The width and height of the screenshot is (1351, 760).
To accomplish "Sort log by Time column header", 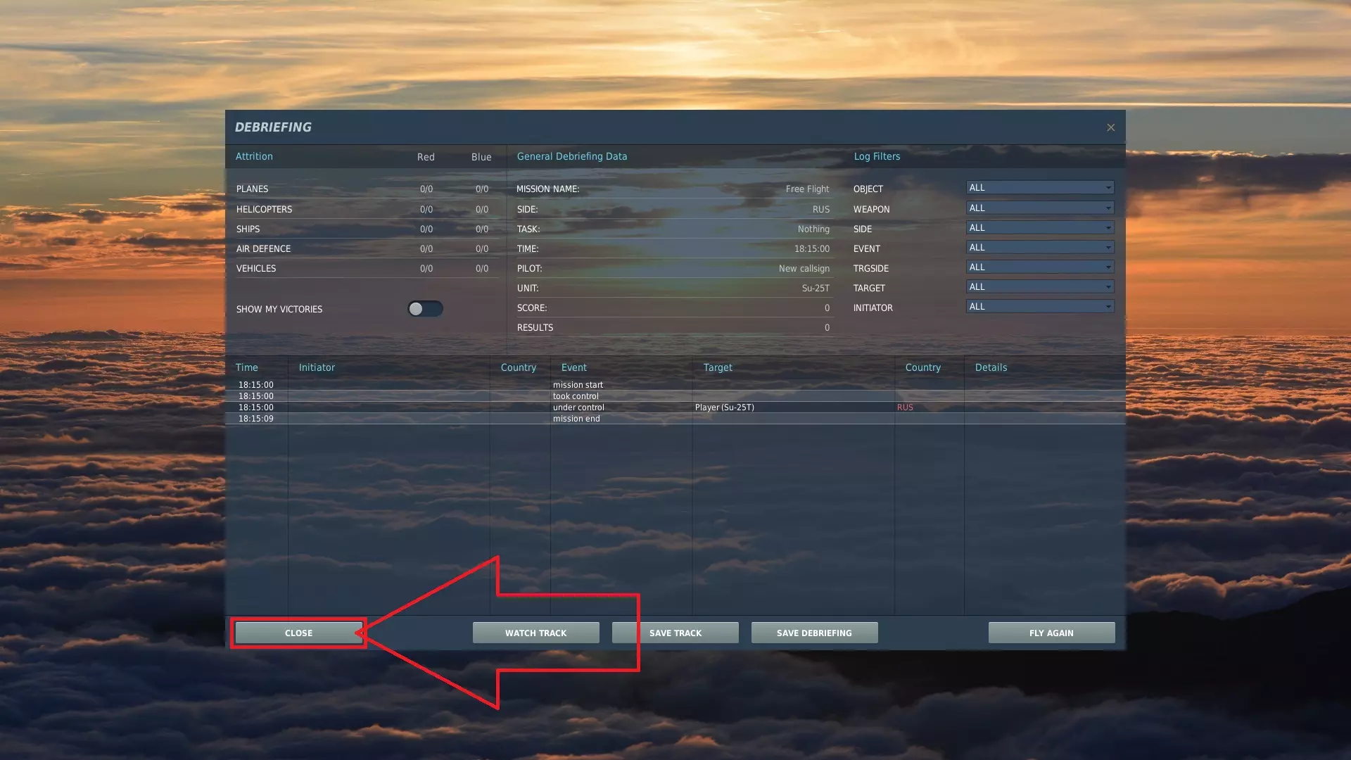I will (x=247, y=367).
